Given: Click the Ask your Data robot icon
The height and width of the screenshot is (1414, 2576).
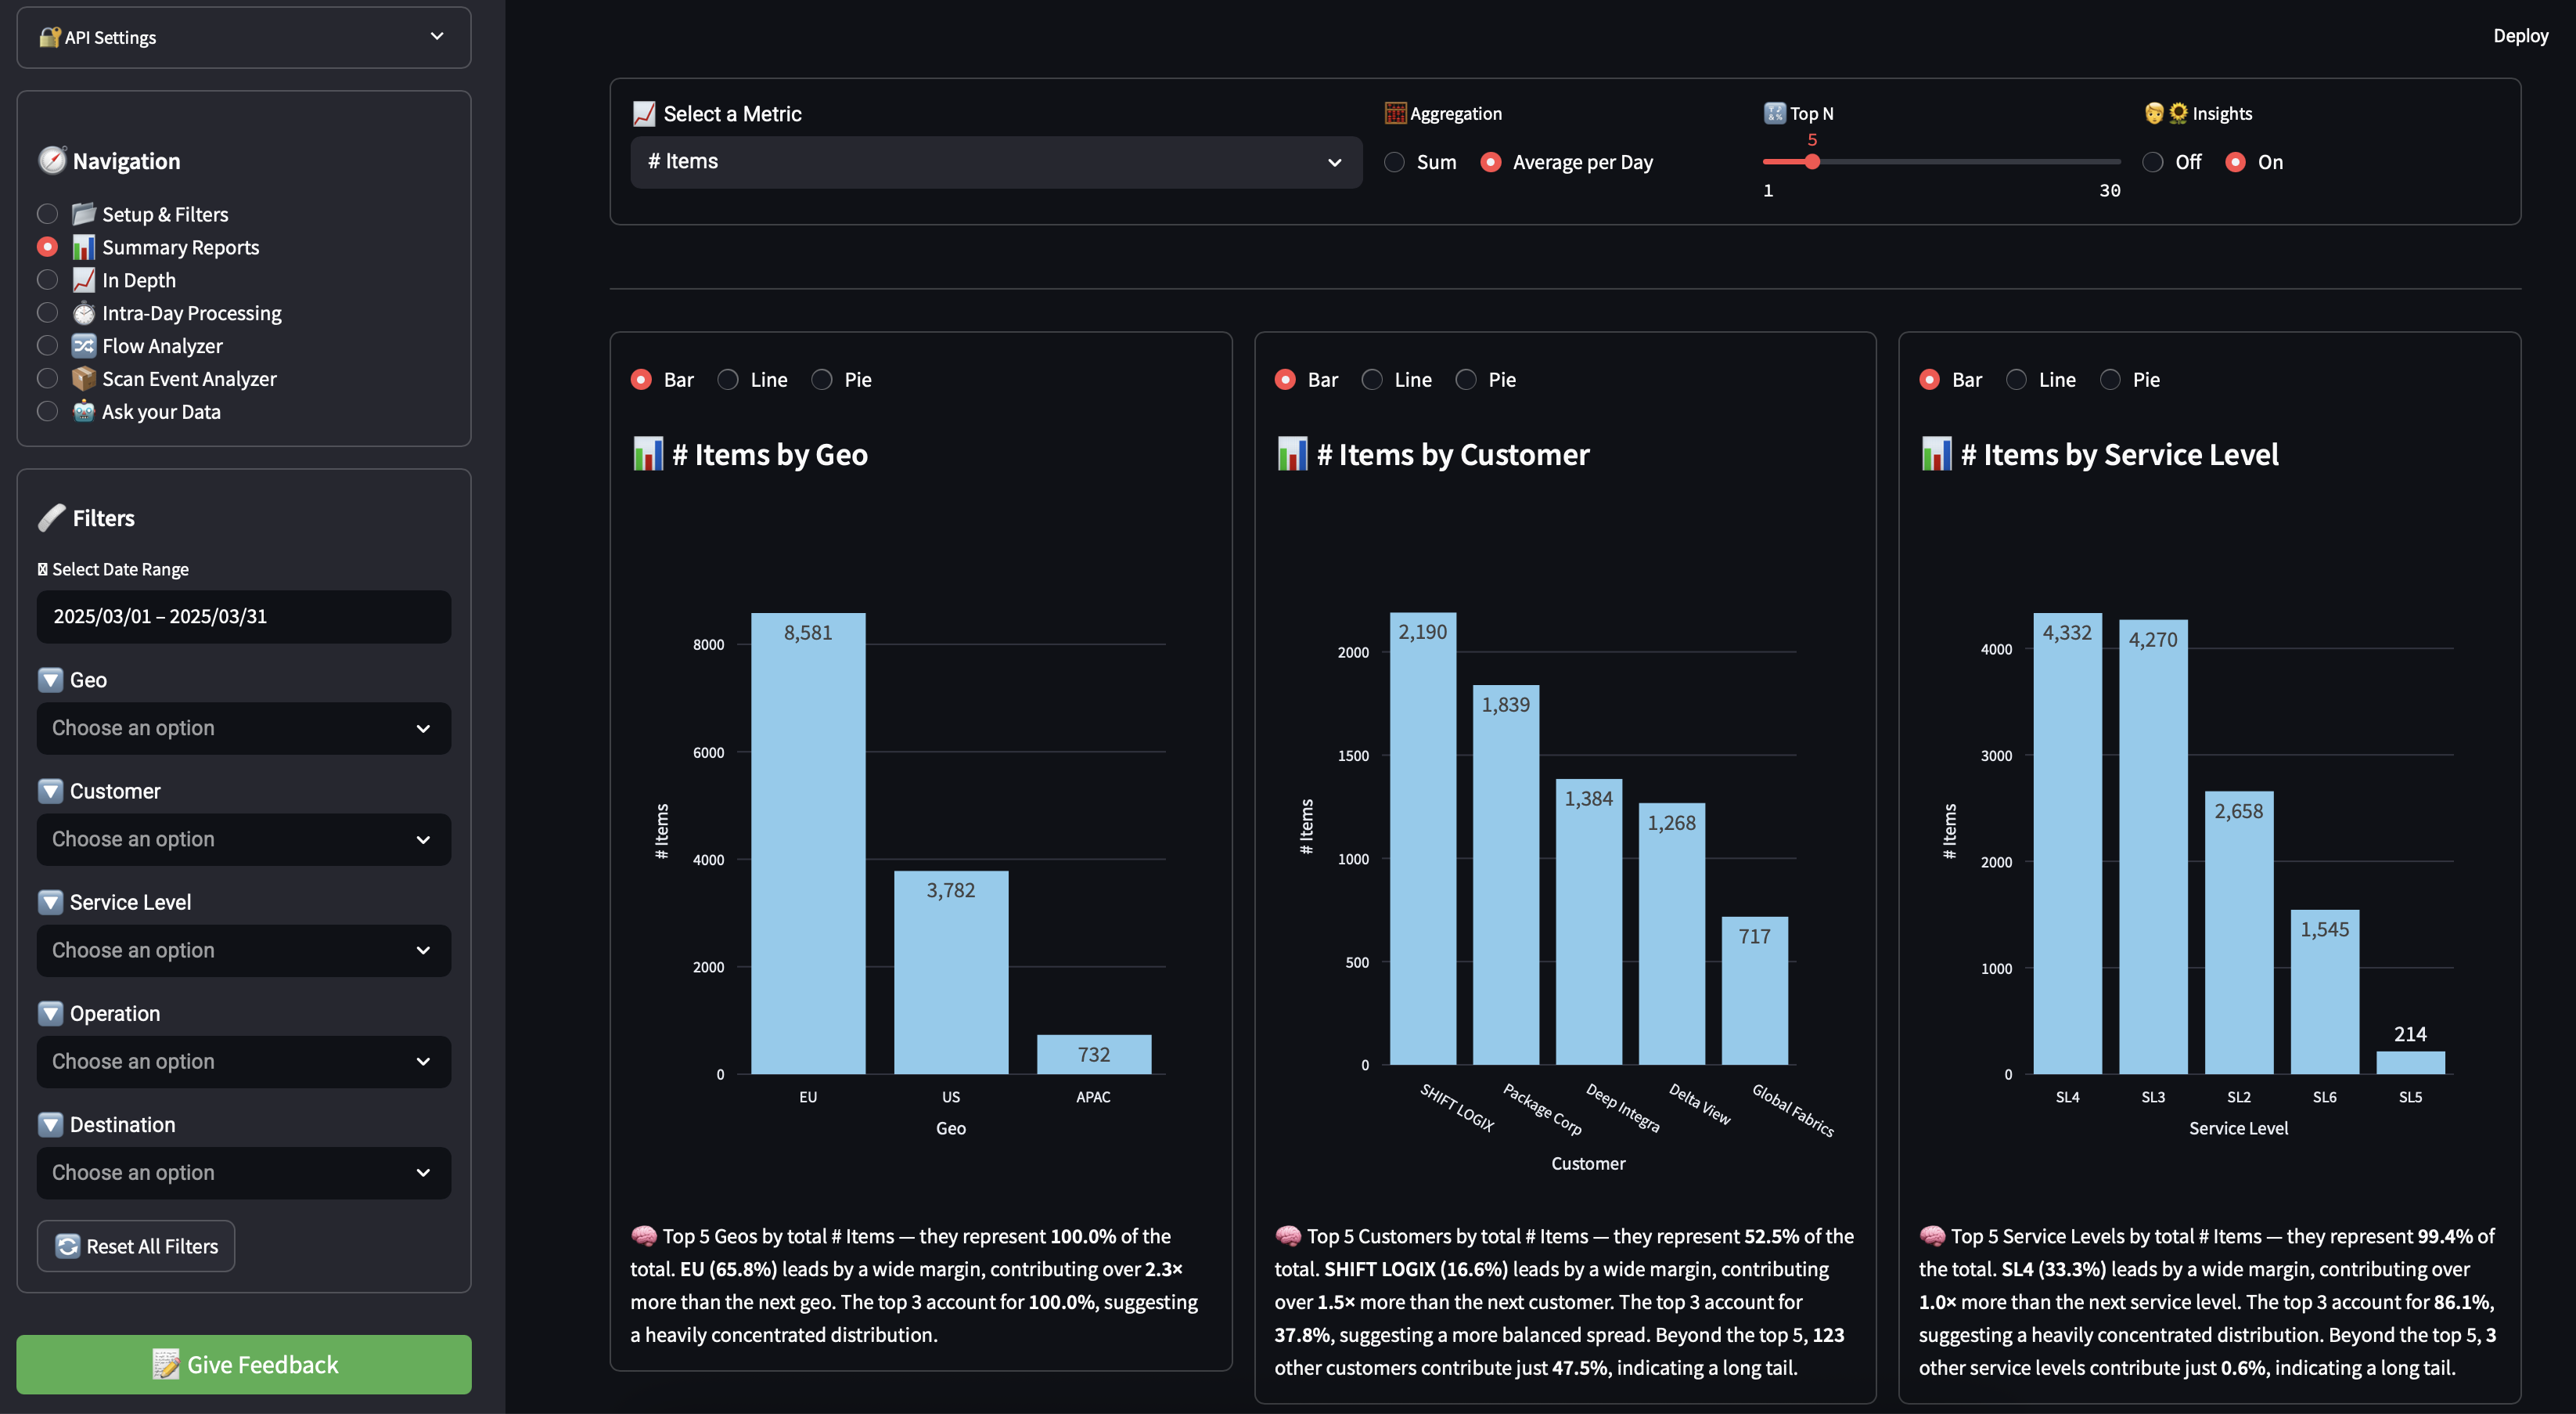Looking at the screenshot, I should [84, 411].
